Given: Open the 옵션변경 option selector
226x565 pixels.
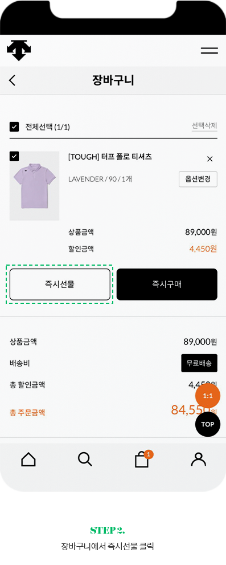Looking at the screenshot, I should pyautogui.click(x=198, y=179).
